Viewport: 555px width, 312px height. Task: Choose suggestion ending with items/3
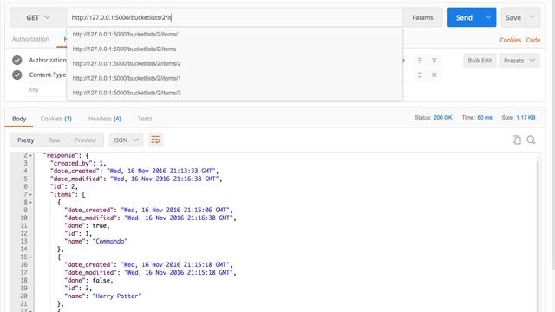(x=234, y=93)
